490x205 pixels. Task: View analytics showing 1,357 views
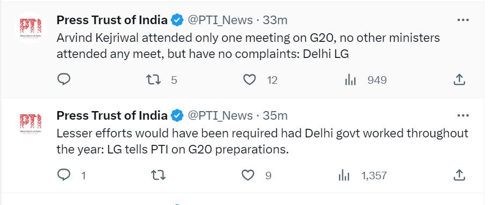tap(344, 175)
